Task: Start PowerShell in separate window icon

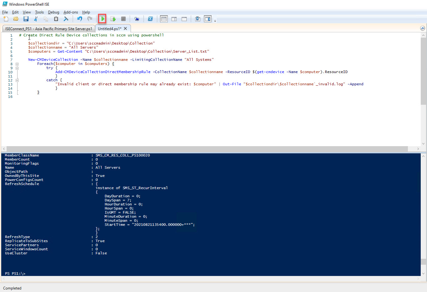Action: tap(150, 19)
